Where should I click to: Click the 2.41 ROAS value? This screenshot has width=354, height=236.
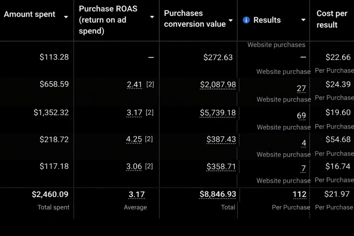pos(134,84)
